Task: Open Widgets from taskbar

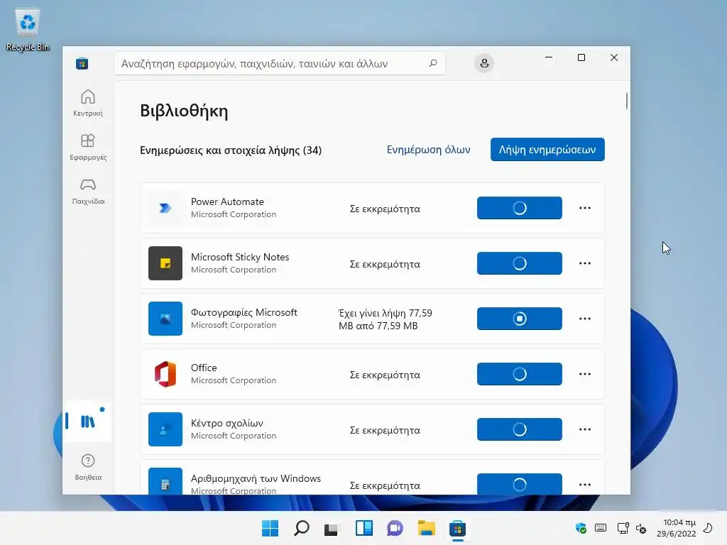Action: [364, 528]
